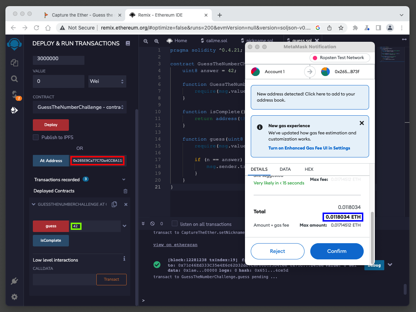Click the CALLDATA input field
416x312 pixels.
pyautogui.click(x=65, y=280)
